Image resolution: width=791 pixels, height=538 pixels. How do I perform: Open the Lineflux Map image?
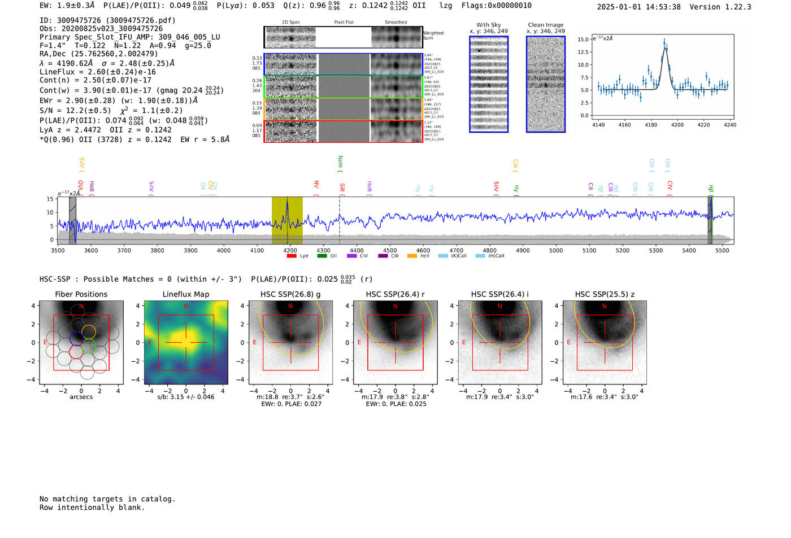coord(186,342)
